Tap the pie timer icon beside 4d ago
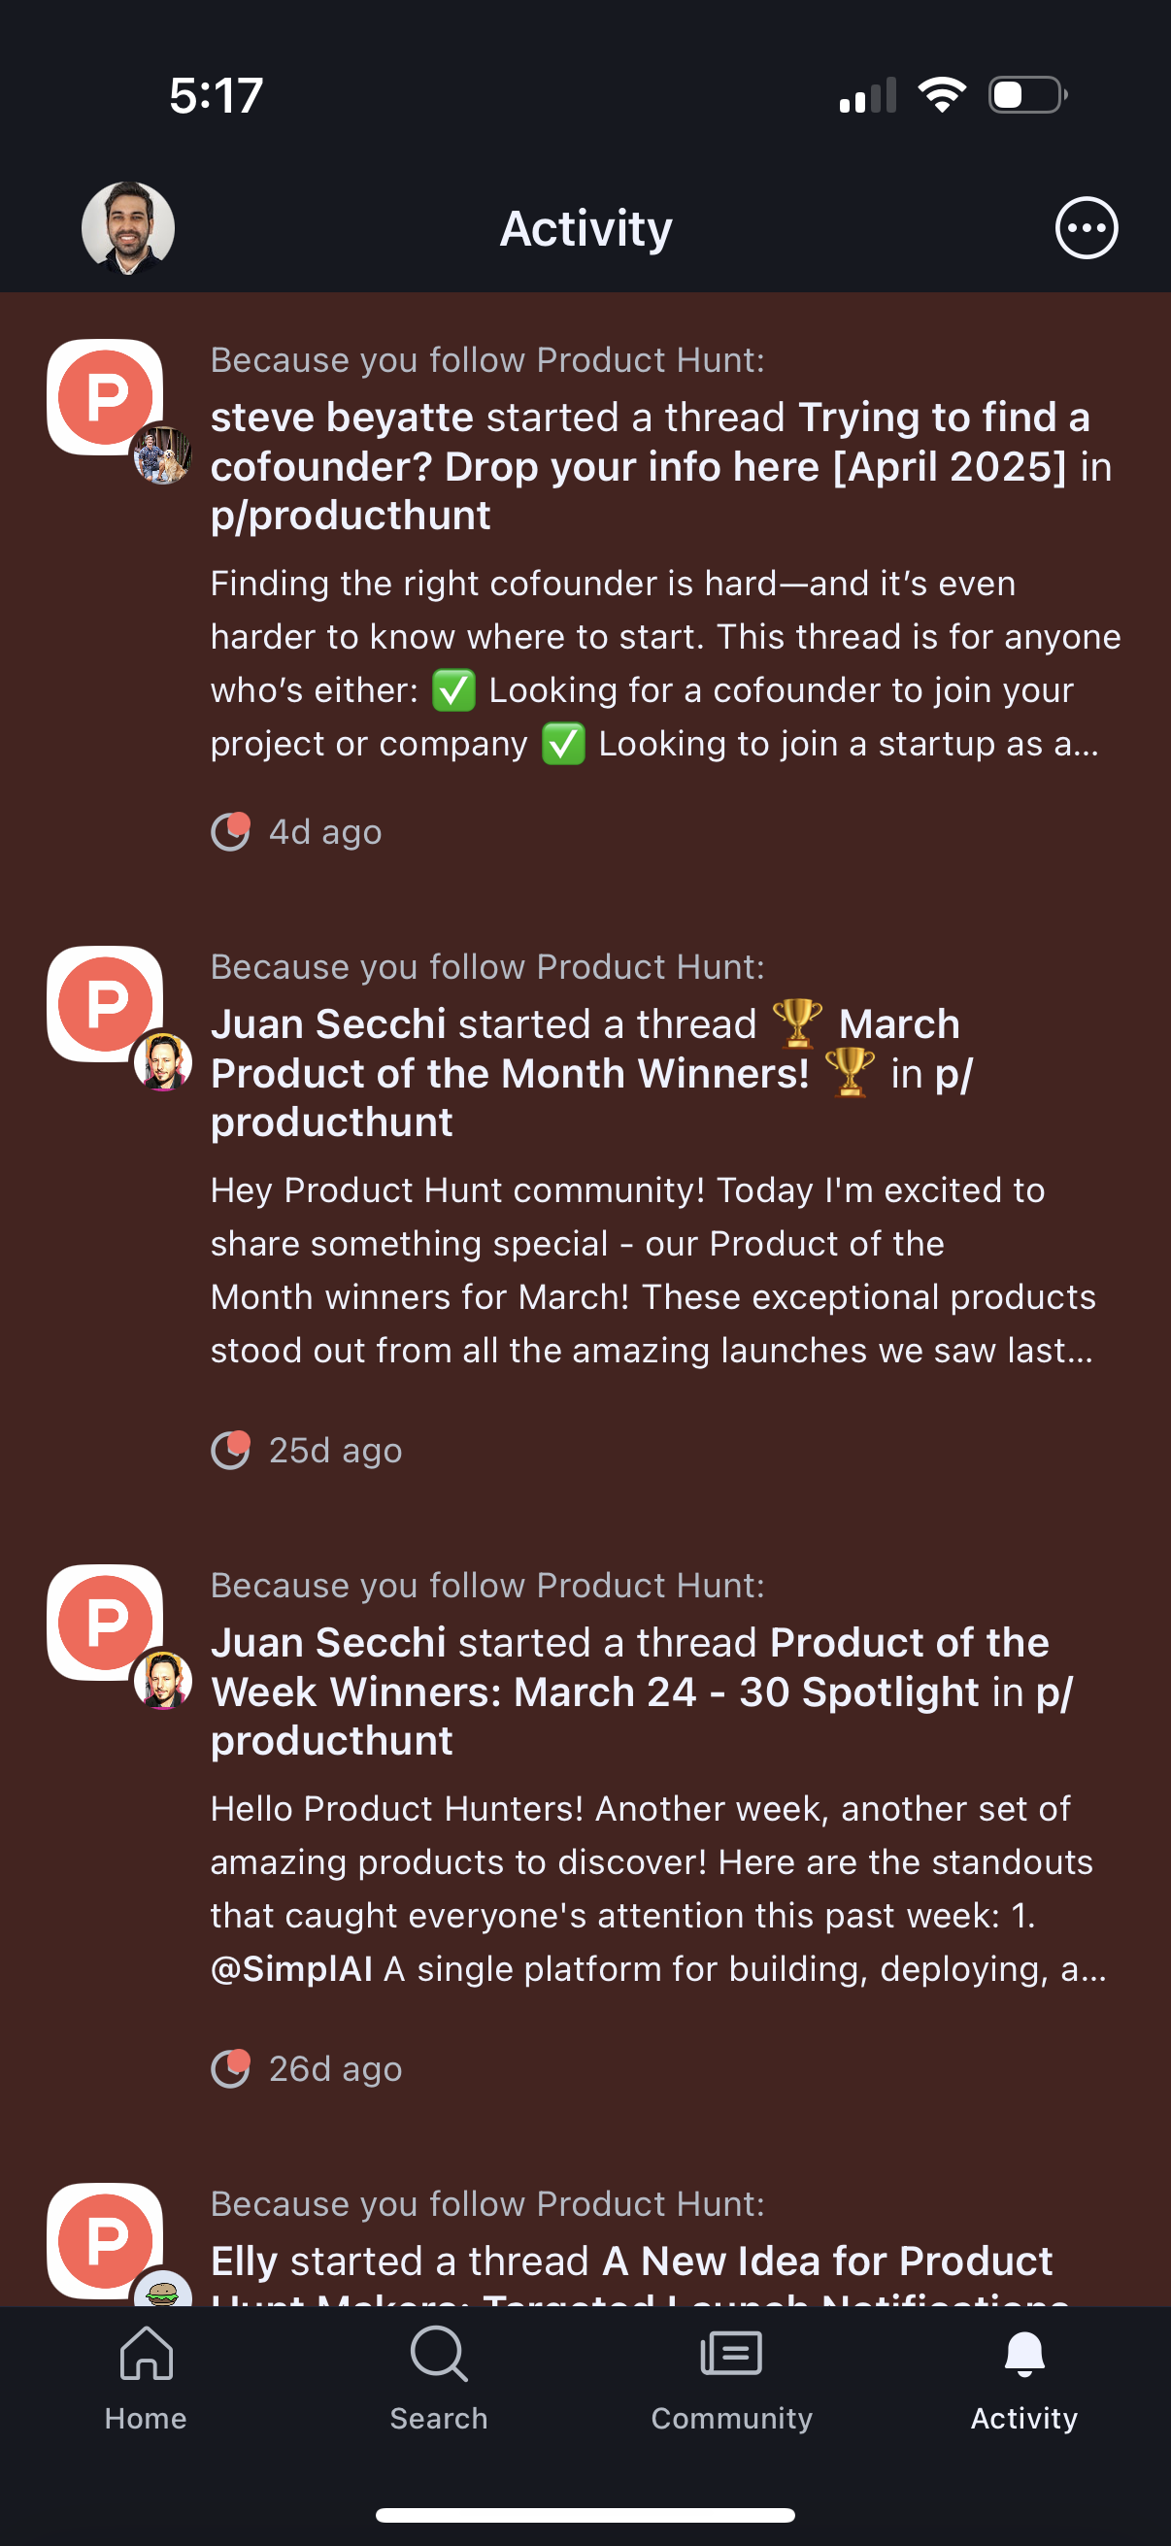The image size is (1171, 2546). (x=233, y=831)
